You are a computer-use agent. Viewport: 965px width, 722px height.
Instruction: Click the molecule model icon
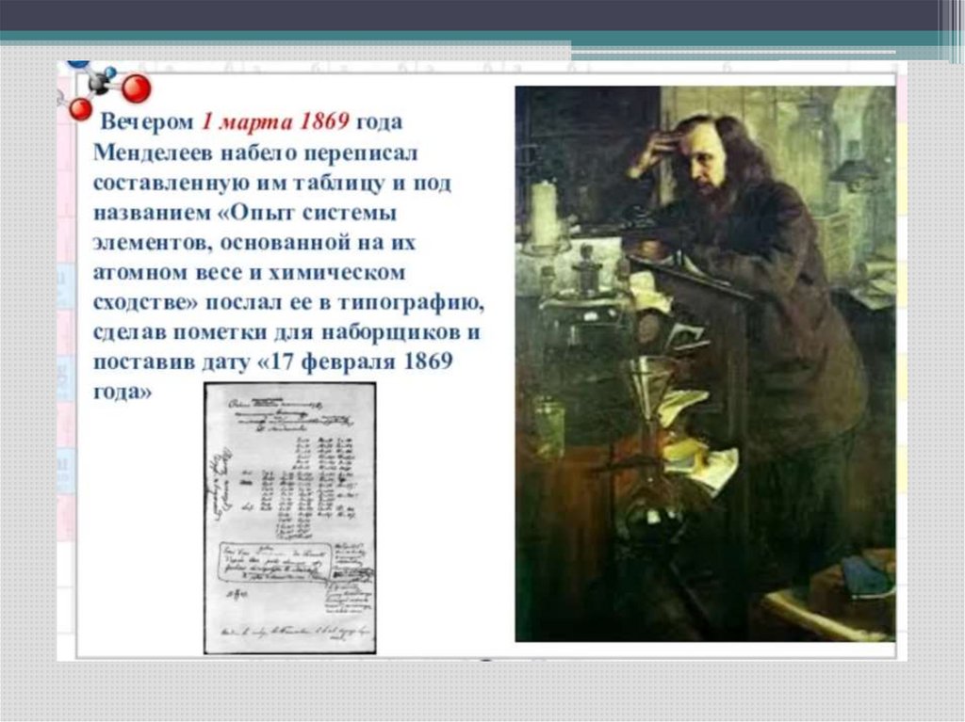(105, 89)
